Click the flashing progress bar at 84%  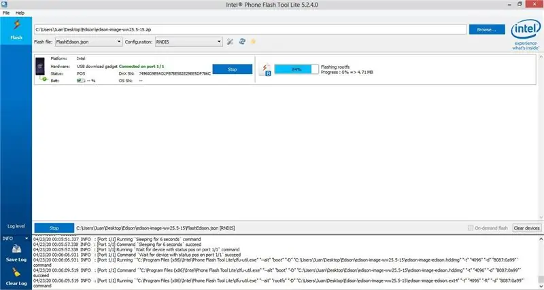[296, 69]
